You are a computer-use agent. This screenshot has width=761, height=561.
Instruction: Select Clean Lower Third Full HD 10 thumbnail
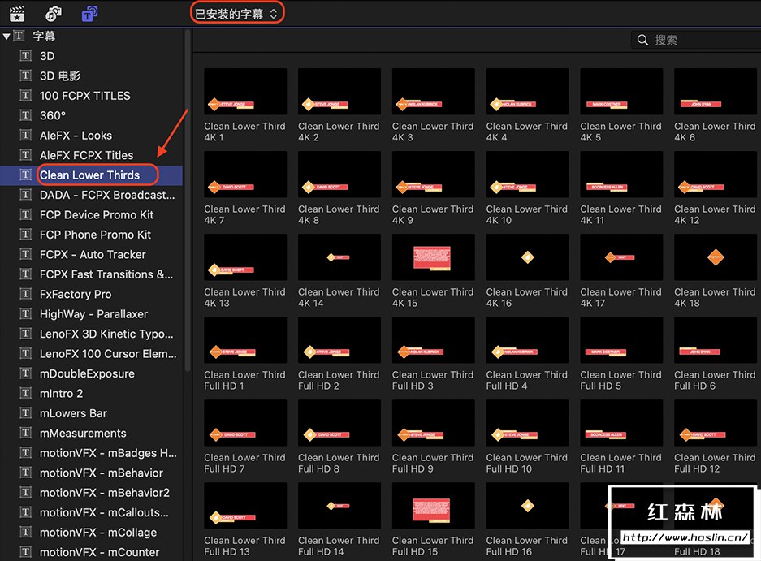tap(528, 423)
